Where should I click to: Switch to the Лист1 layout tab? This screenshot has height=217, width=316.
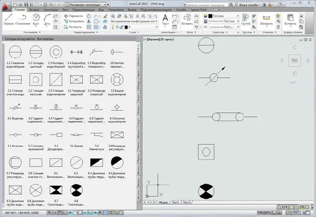point(175,202)
